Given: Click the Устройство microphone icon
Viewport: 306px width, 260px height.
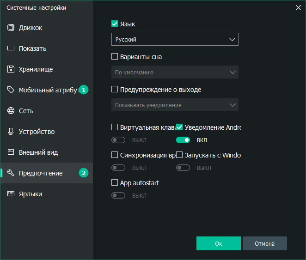Looking at the screenshot, I should 11,132.
